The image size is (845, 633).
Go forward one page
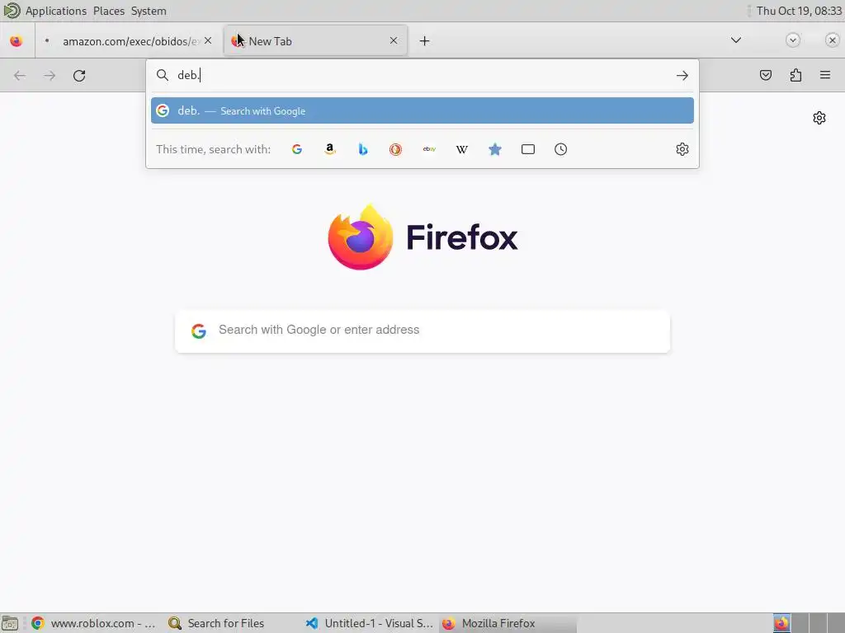(x=50, y=75)
